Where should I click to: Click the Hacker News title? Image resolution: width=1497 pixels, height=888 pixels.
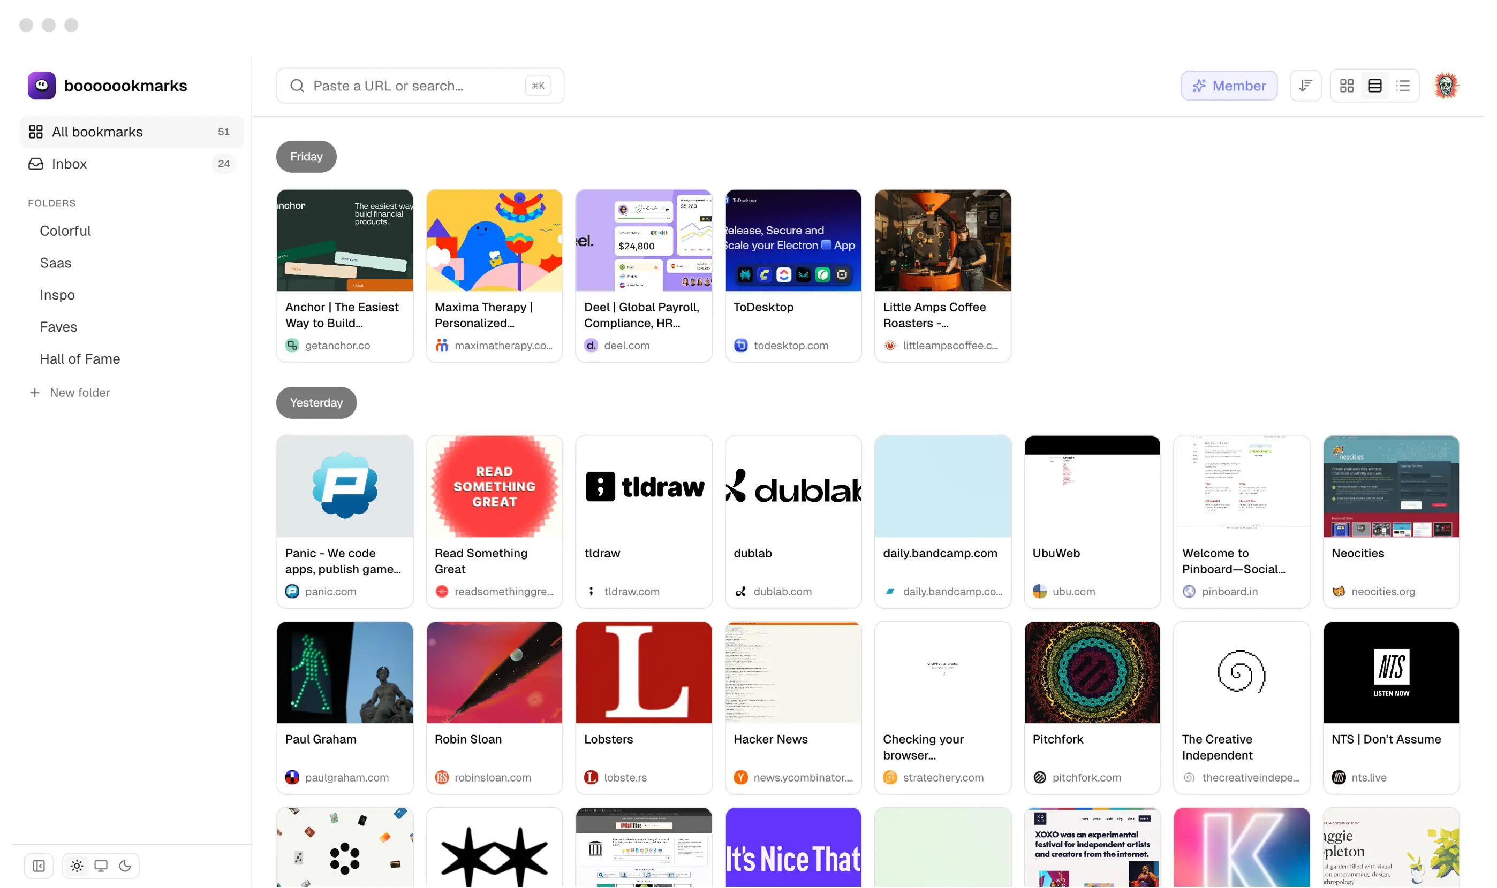[770, 739]
